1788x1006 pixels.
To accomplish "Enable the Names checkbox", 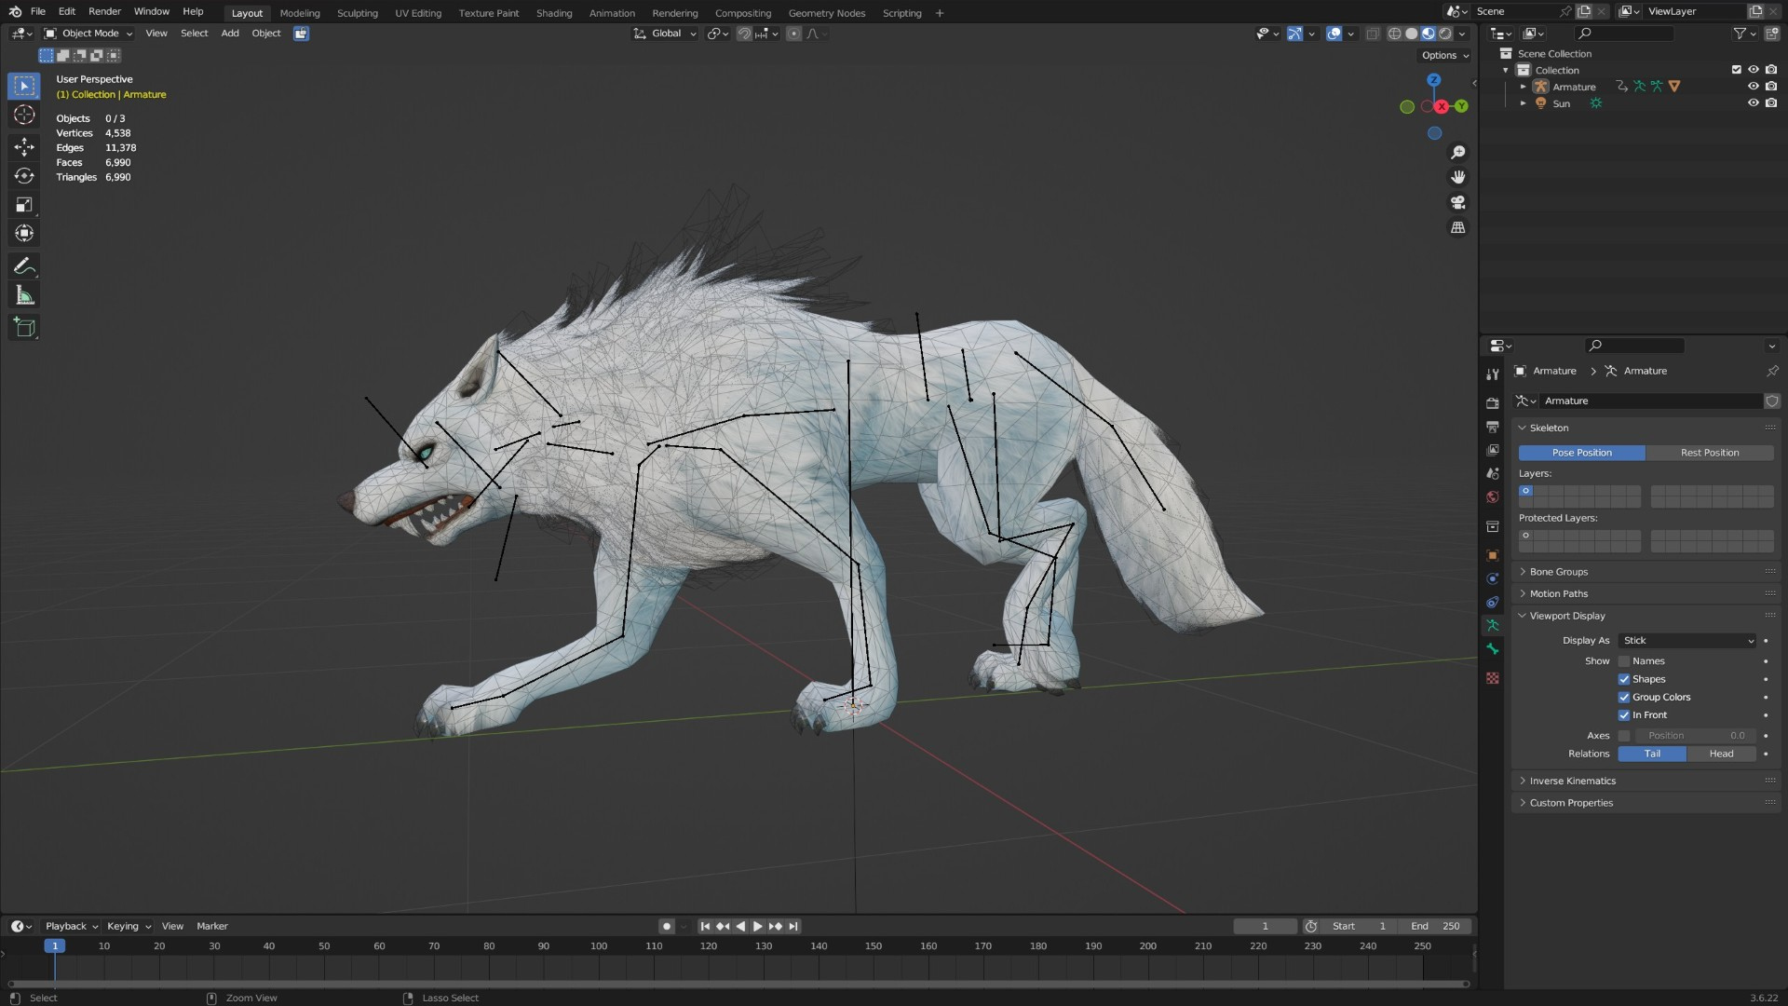I will tap(1624, 661).
